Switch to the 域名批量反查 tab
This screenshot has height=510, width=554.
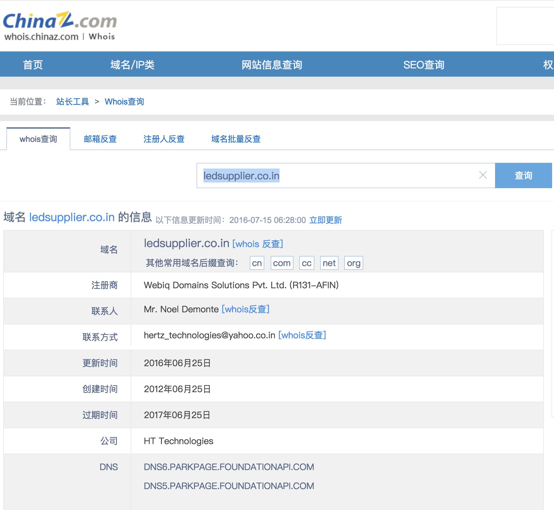(236, 139)
